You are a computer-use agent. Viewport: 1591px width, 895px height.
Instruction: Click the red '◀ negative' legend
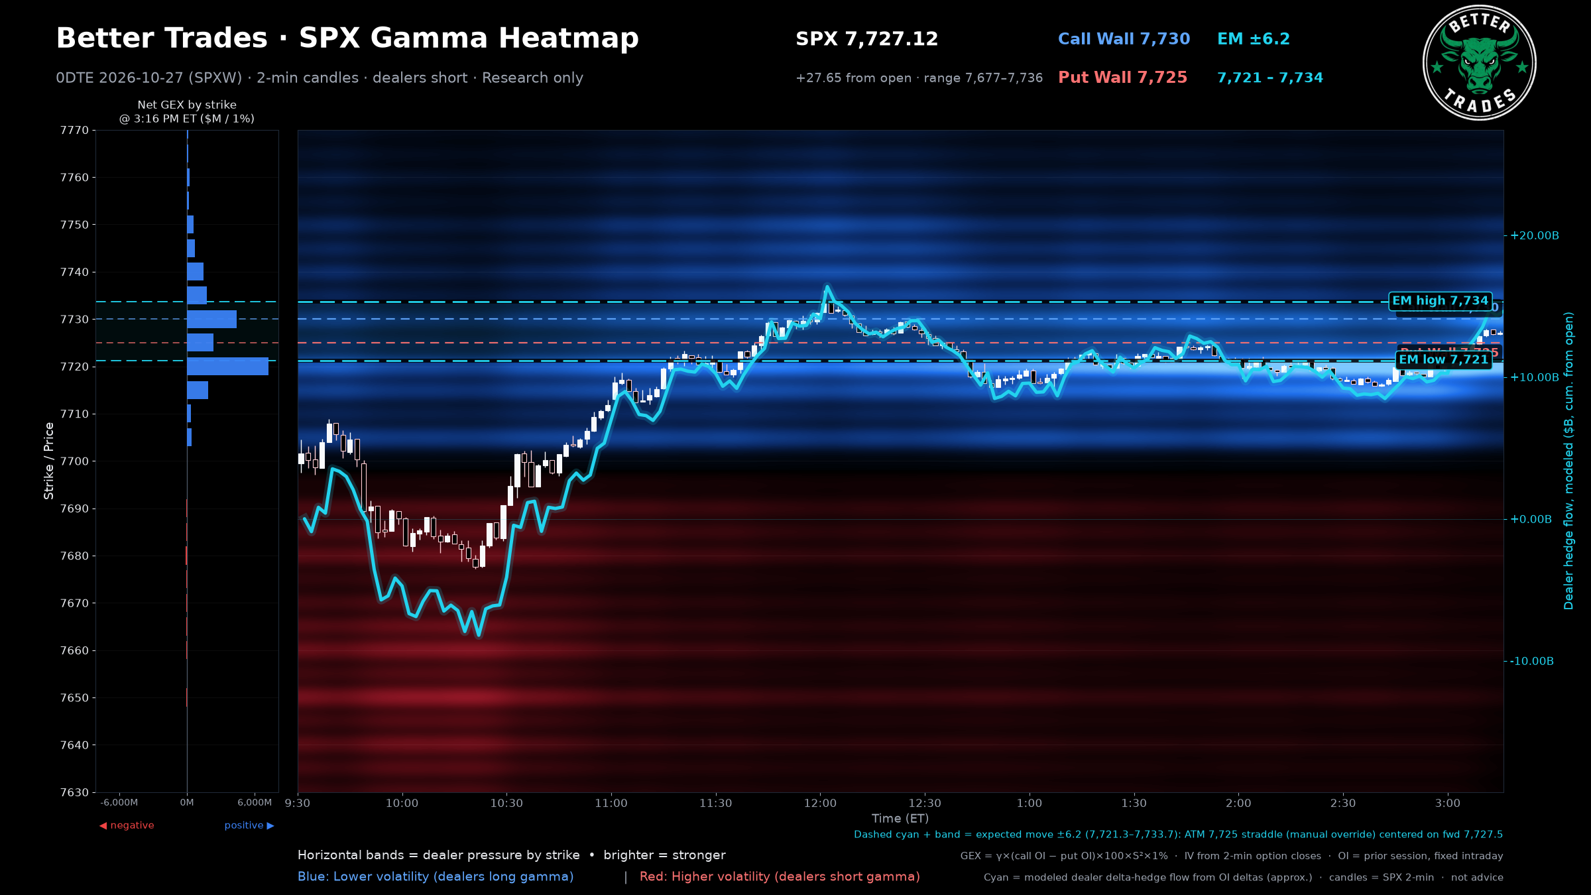click(127, 825)
